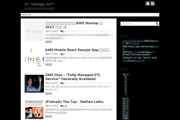Open the month 6 archive under 2017

126,82
